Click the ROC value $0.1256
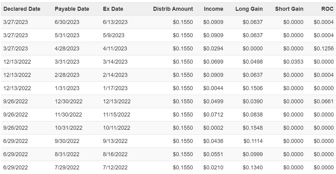This screenshot has width=336, height=174. 323,49
